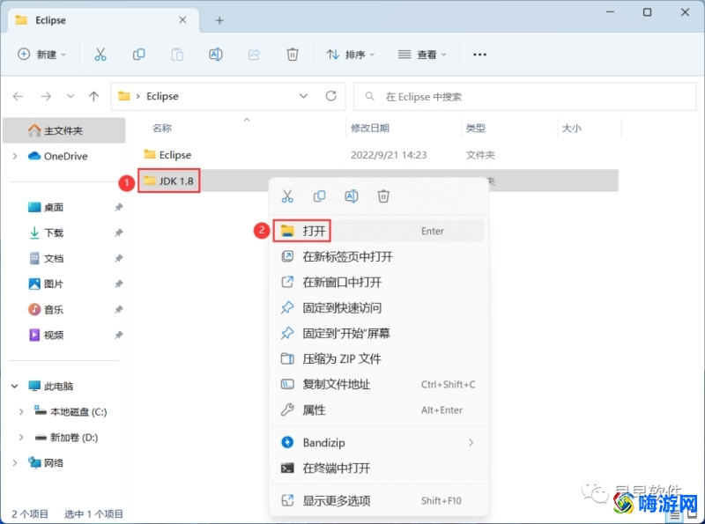Viewport: 705px width, 524px height.
Task: Collapse the 此电脑 tree node
Action: click(15, 386)
